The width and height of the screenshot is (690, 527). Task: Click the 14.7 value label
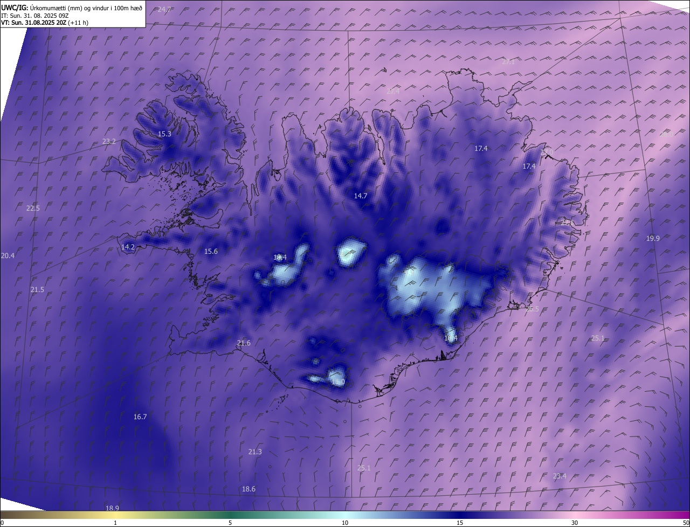click(361, 196)
